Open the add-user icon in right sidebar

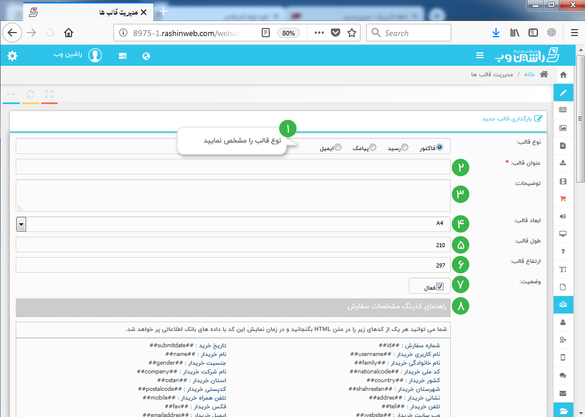563,340
